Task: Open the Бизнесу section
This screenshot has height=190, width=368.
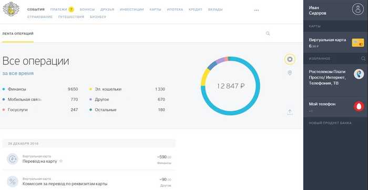Action: 98,17
